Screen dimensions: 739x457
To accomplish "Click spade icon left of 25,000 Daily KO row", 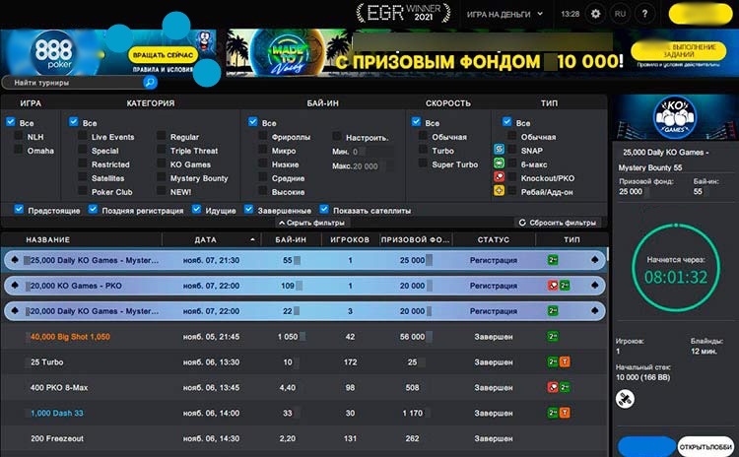I will tap(15, 260).
